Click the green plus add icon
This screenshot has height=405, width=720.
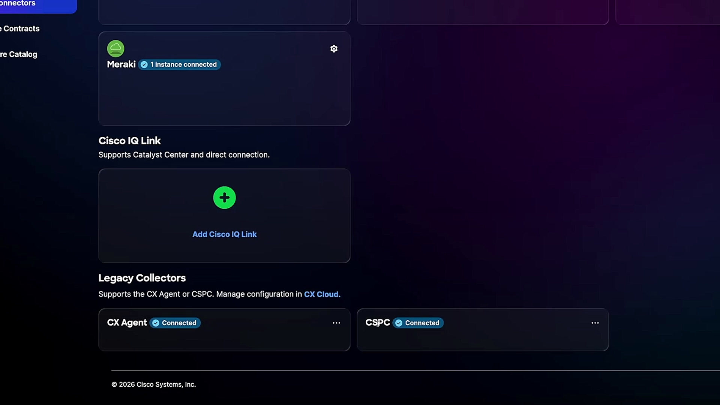click(224, 198)
